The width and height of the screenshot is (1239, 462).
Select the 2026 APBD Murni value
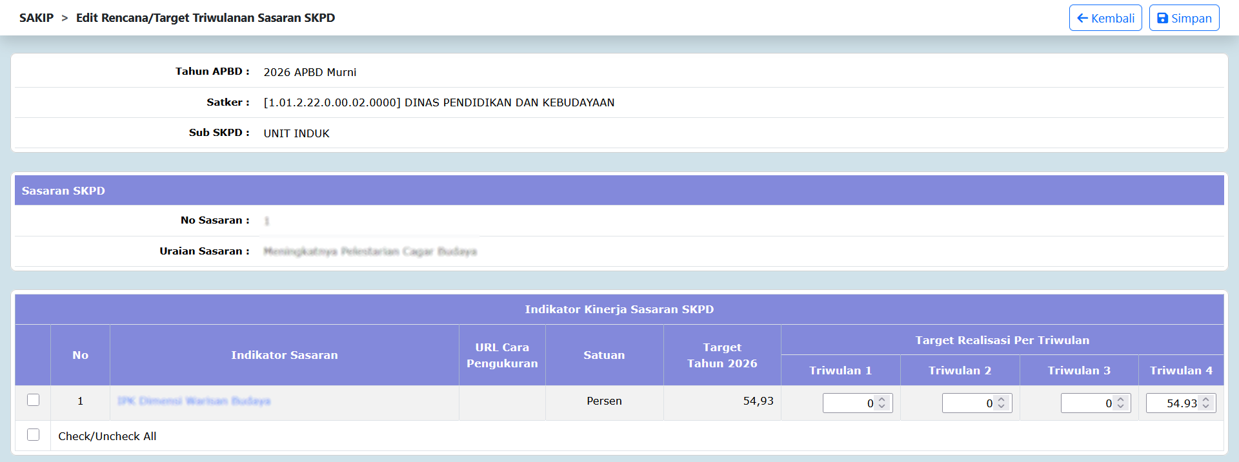click(310, 72)
